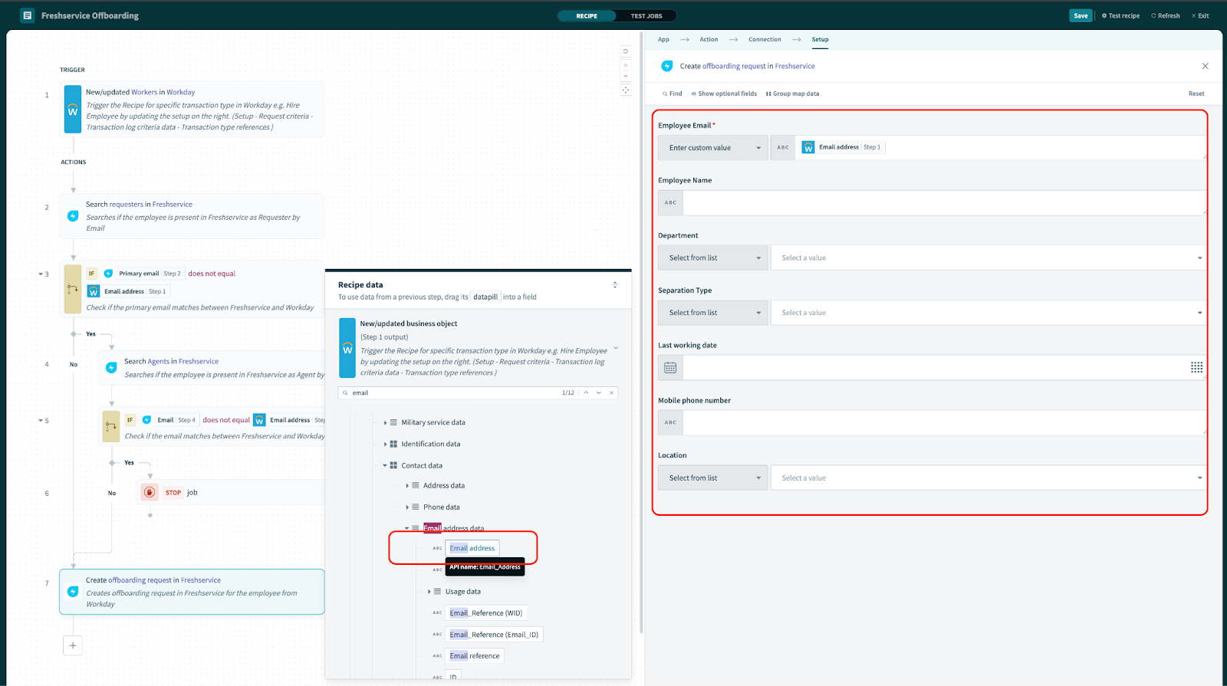Click Workday icon in Recipe data step output
Image resolution: width=1227 pixels, height=686 pixels.
pyautogui.click(x=347, y=348)
